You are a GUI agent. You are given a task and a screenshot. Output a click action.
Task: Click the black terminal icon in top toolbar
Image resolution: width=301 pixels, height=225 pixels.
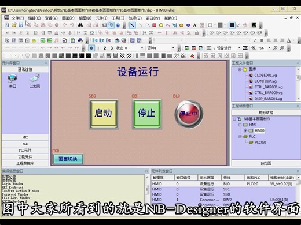(254, 25)
